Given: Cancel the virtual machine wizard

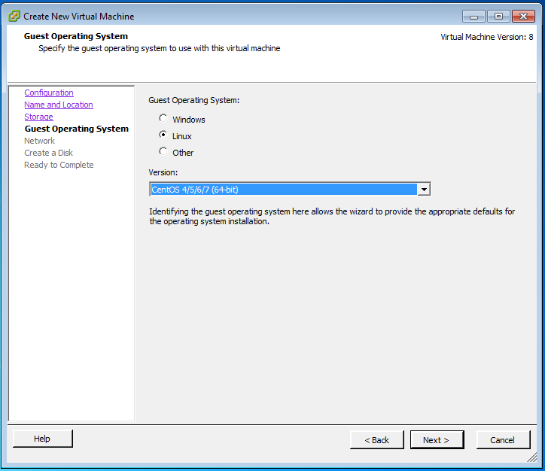Looking at the screenshot, I should (x=502, y=440).
